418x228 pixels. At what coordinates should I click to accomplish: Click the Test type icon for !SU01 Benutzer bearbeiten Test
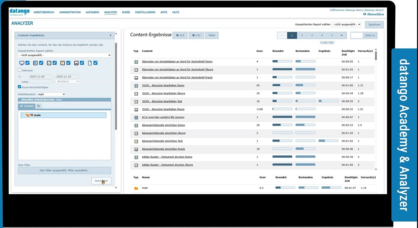[136, 102]
